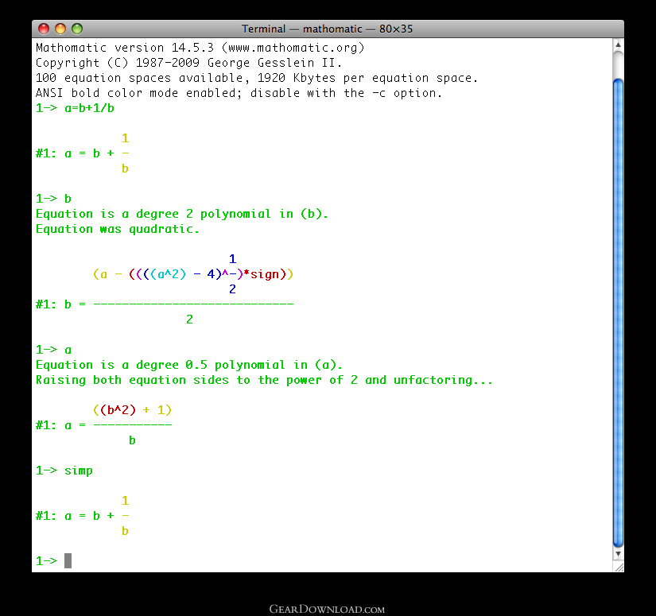Click 'Equation is a degree 2 polynomial in (b).'
The height and width of the screenshot is (616, 656).
point(181,214)
